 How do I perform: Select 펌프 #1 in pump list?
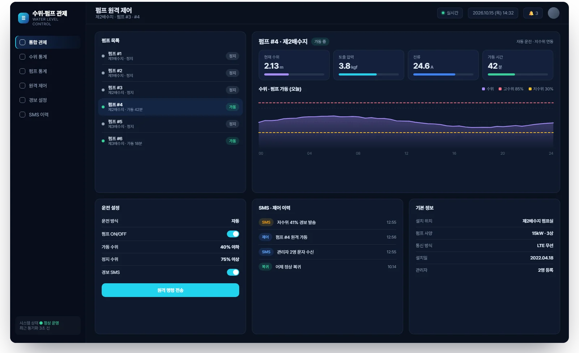tap(170, 56)
